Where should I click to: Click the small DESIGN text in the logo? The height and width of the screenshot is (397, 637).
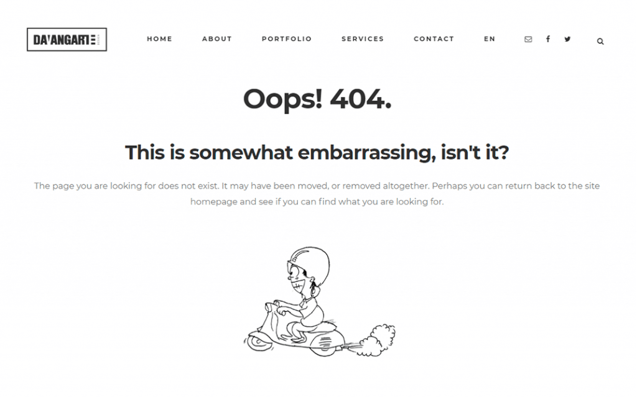[98, 39]
